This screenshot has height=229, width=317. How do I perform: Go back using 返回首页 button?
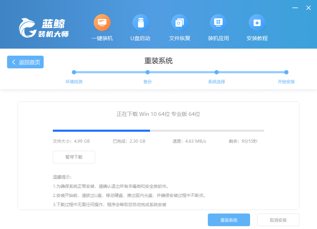[x=25, y=62]
